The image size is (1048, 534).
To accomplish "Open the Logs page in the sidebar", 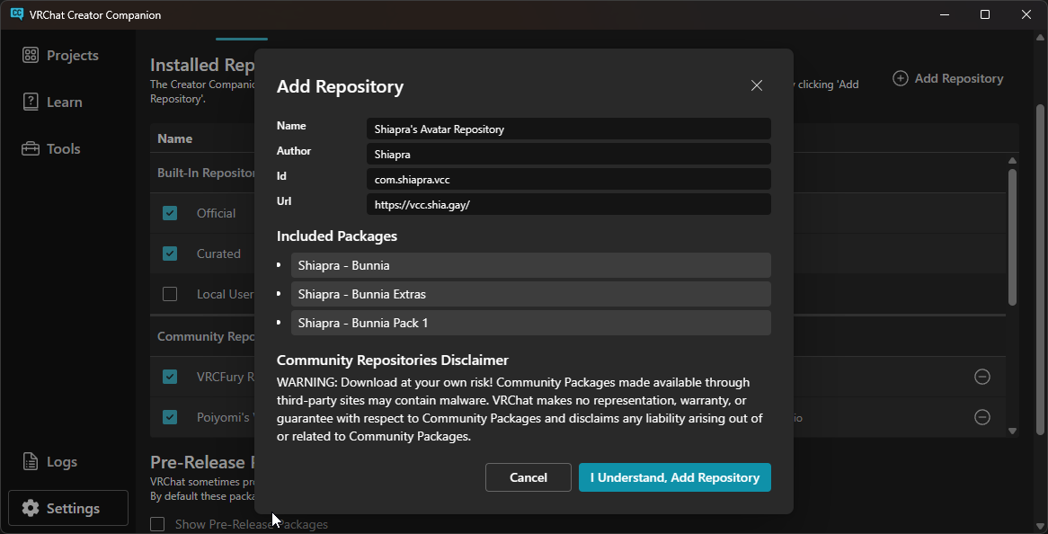I will point(61,462).
